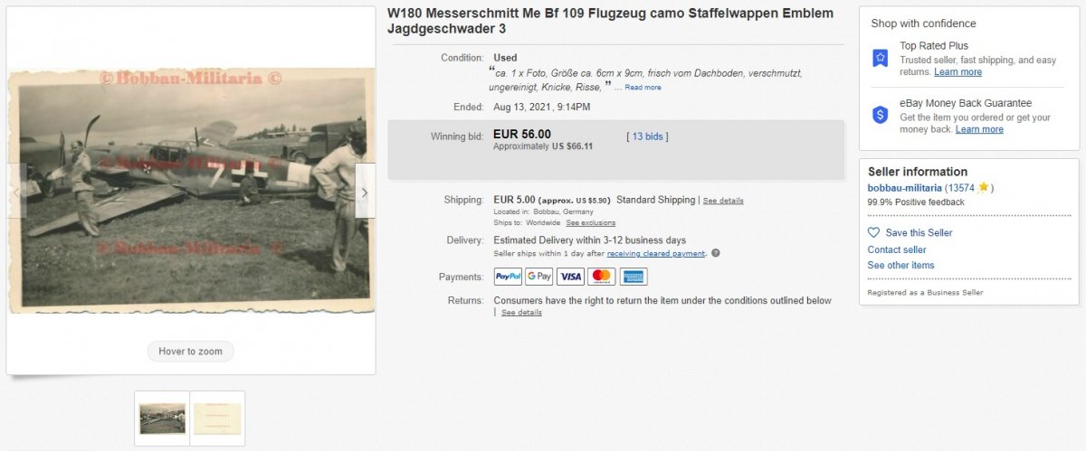This screenshot has height=451, width=1086.
Task: Select the second back-side photo thumbnail
Action: (218, 418)
